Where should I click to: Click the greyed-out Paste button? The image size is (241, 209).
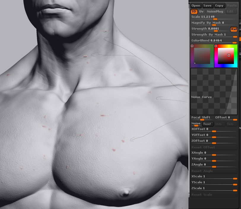click(x=232, y=6)
